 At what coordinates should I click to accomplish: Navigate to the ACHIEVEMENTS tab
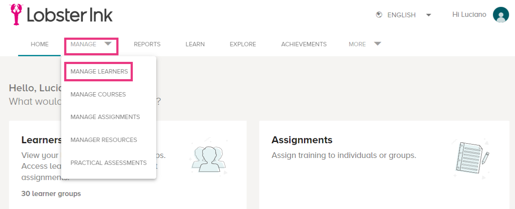pyautogui.click(x=304, y=44)
